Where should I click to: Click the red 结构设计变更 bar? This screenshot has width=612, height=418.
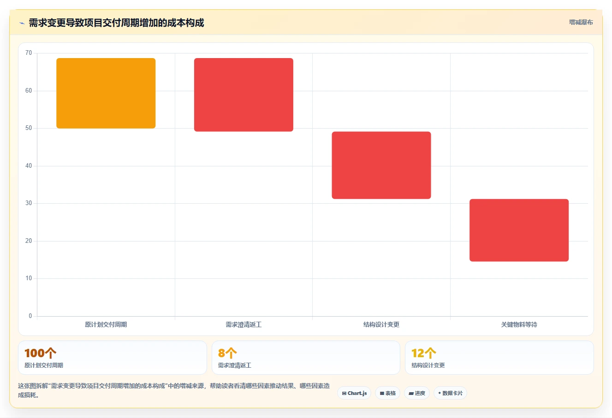click(x=381, y=165)
